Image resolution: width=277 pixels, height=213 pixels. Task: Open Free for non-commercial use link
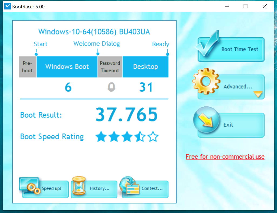225,157
